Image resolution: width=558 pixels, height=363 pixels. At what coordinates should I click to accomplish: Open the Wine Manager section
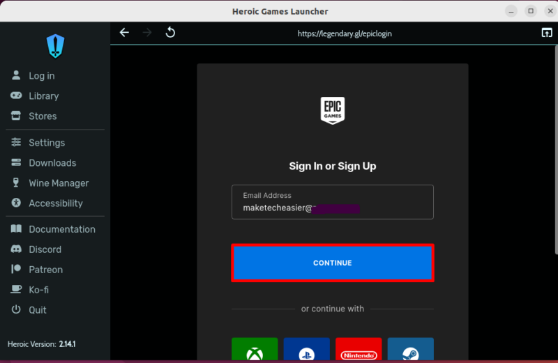click(59, 183)
